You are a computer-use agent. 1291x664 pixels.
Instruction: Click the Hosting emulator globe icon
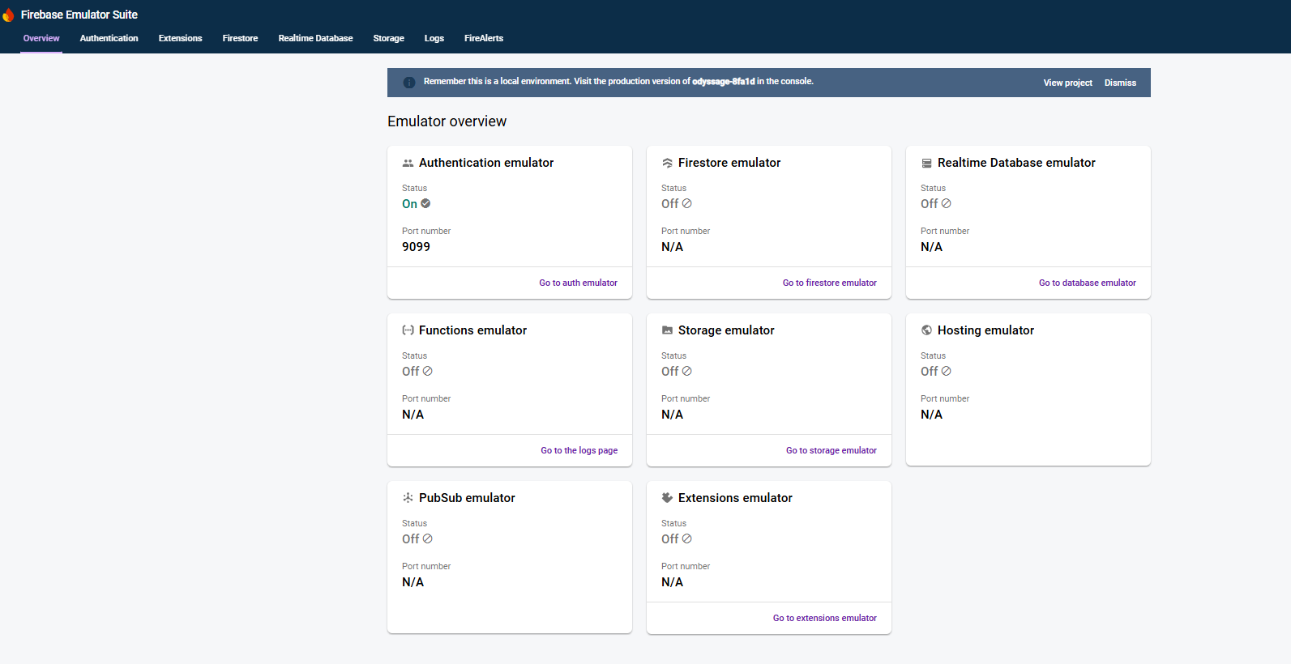coord(926,330)
